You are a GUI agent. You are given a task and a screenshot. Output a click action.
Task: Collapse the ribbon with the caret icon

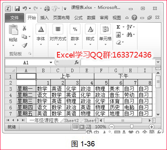pos(127,18)
